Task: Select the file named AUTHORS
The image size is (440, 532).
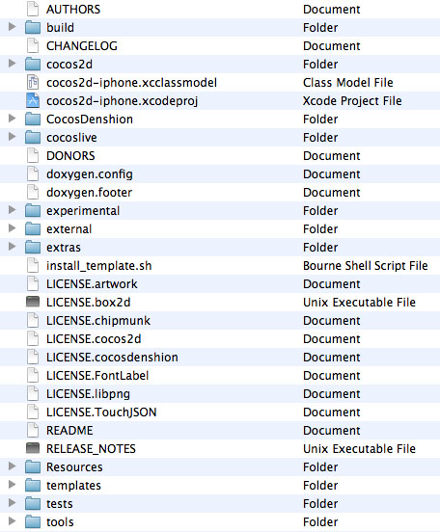Action: pos(73,10)
